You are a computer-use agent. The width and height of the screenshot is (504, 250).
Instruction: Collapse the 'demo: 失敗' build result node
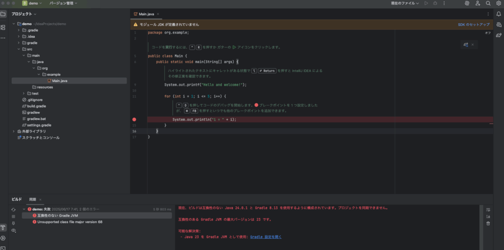24,209
